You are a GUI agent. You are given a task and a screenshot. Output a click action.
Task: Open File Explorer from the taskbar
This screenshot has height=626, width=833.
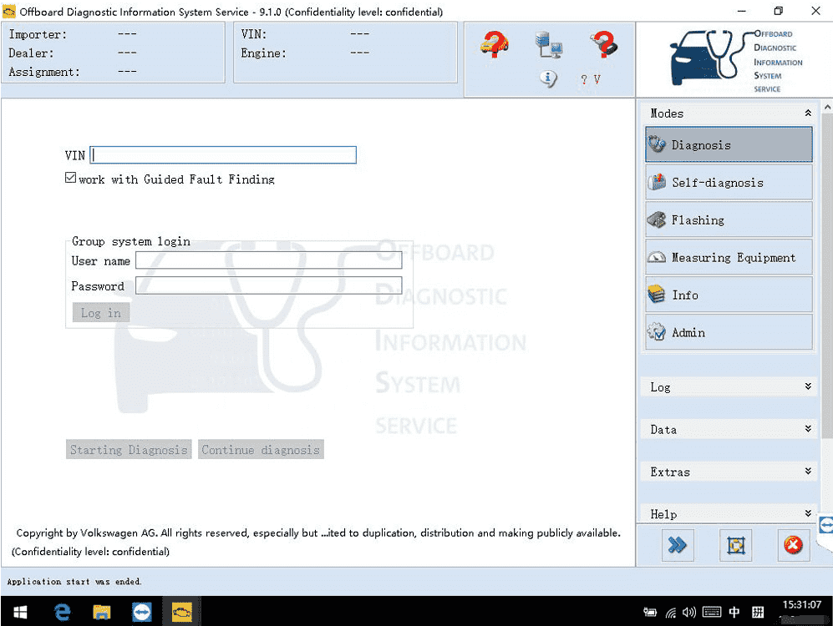102,612
